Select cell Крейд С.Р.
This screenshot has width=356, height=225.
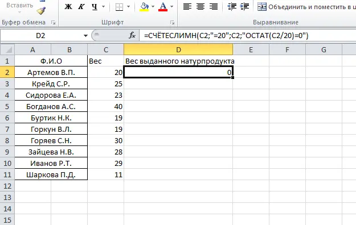click(51, 84)
